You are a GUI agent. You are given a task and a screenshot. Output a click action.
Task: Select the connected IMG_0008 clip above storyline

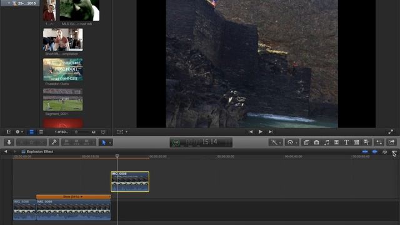(x=130, y=182)
